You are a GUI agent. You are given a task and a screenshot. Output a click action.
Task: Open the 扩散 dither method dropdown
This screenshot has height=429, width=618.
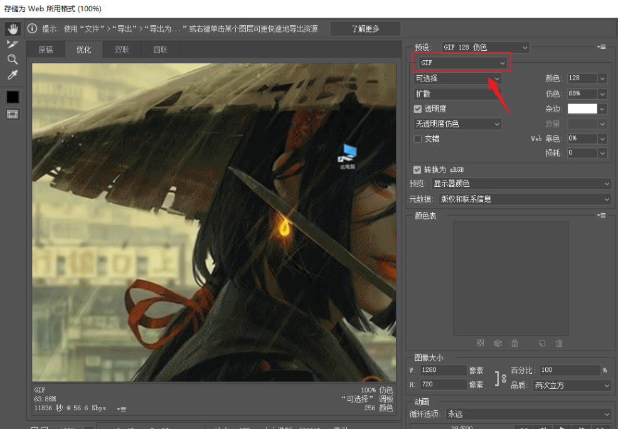pyautogui.click(x=457, y=93)
